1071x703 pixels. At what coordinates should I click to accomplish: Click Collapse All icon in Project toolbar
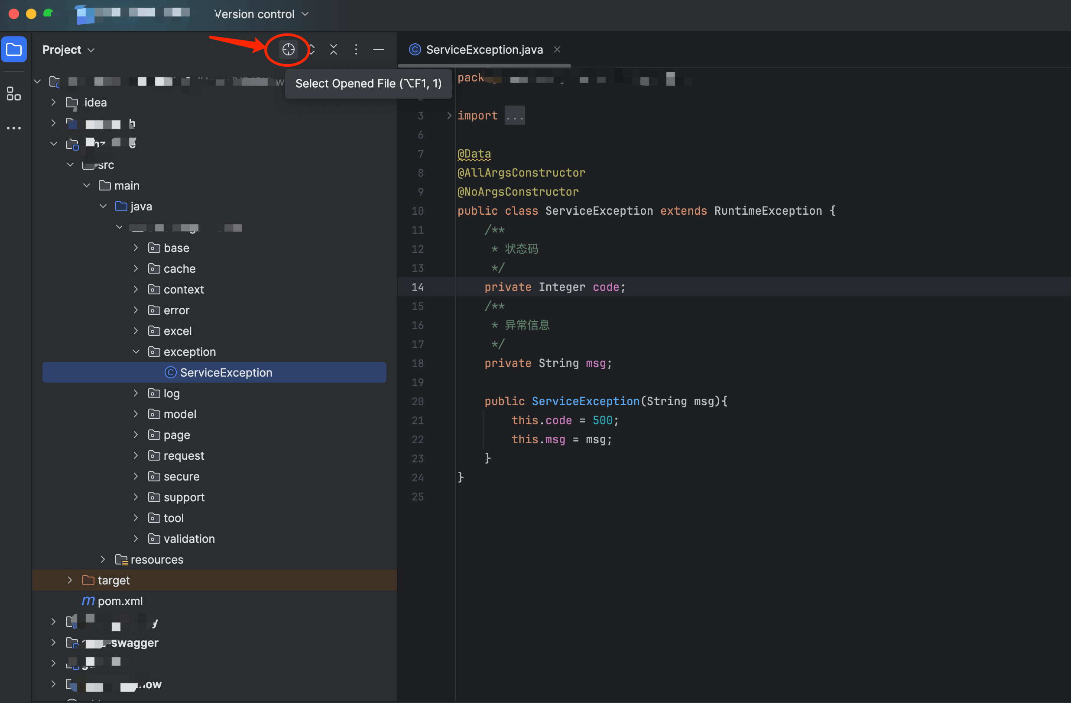(334, 49)
